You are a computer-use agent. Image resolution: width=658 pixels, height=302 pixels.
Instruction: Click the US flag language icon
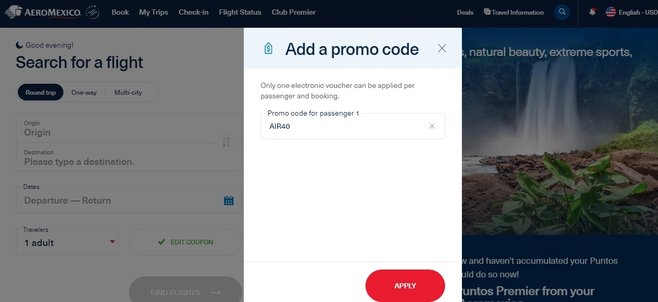pyautogui.click(x=611, y=12)
